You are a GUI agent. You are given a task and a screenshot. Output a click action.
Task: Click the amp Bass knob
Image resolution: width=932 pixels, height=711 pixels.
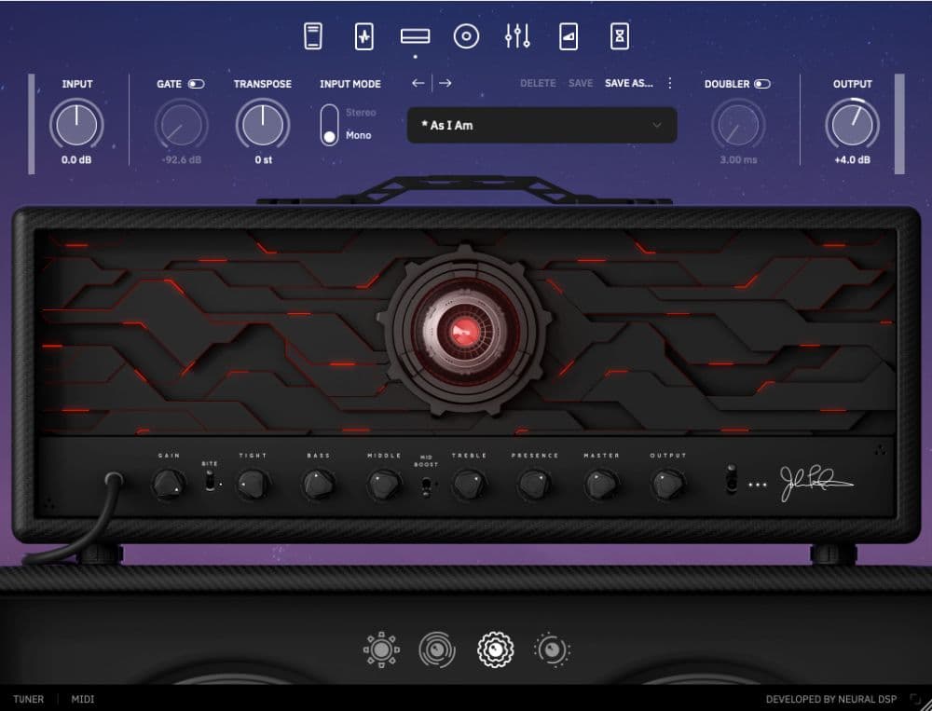pos(319,484)
